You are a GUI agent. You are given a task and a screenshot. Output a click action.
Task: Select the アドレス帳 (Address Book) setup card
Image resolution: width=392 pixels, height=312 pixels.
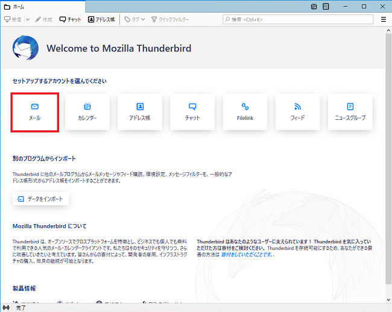click(140, 111)
